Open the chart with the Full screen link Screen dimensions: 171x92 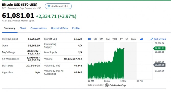(158, 39)
